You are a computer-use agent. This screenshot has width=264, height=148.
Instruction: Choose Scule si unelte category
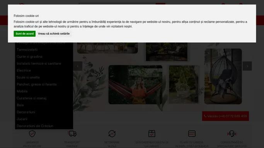[x=28, y=77]
